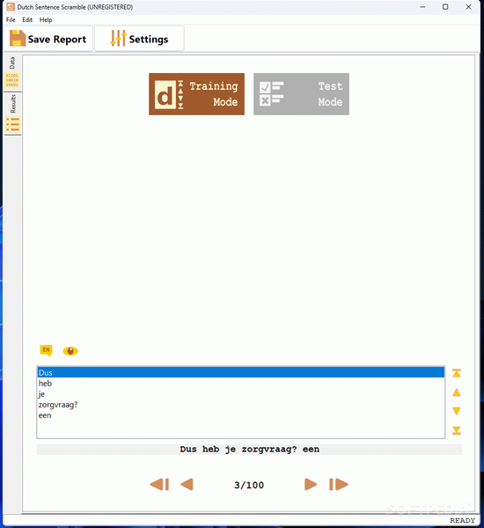
Task: Open the Help menu
Action: click(46, 19)
